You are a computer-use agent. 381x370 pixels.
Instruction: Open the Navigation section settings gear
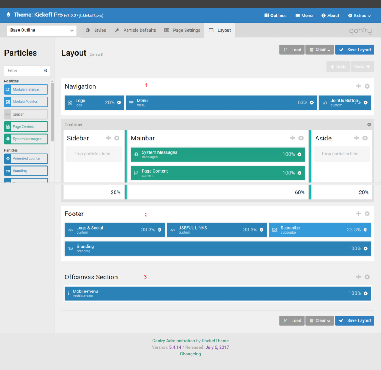[x=367, y=86]
